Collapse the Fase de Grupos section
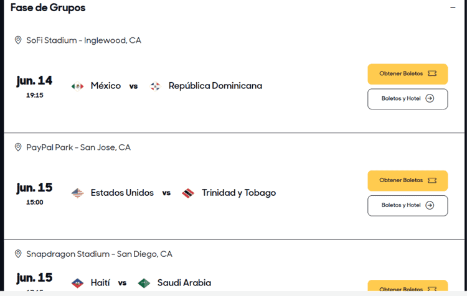Viewport: 467px width, 296px height. tap(453, 7)
